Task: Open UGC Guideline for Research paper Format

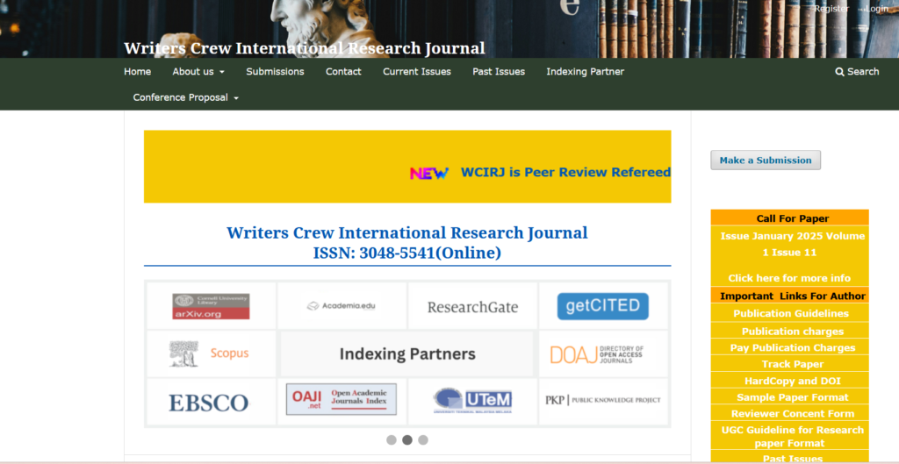Action: click(793, 437)
